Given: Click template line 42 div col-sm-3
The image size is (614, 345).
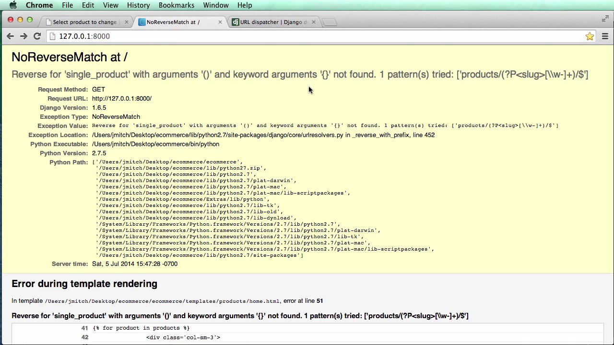Looking at the screenshot, I should [x=183, y=338].
